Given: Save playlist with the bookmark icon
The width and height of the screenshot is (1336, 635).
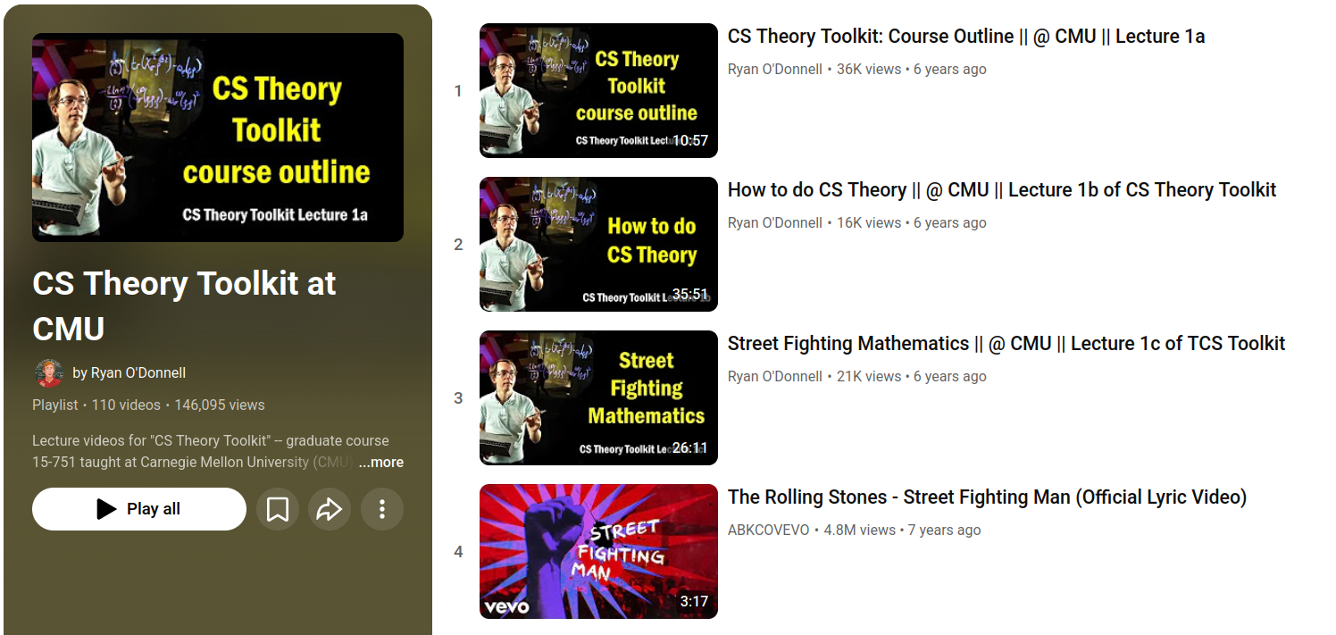Looking at the screenshot, I should click(x=278, y=509).
